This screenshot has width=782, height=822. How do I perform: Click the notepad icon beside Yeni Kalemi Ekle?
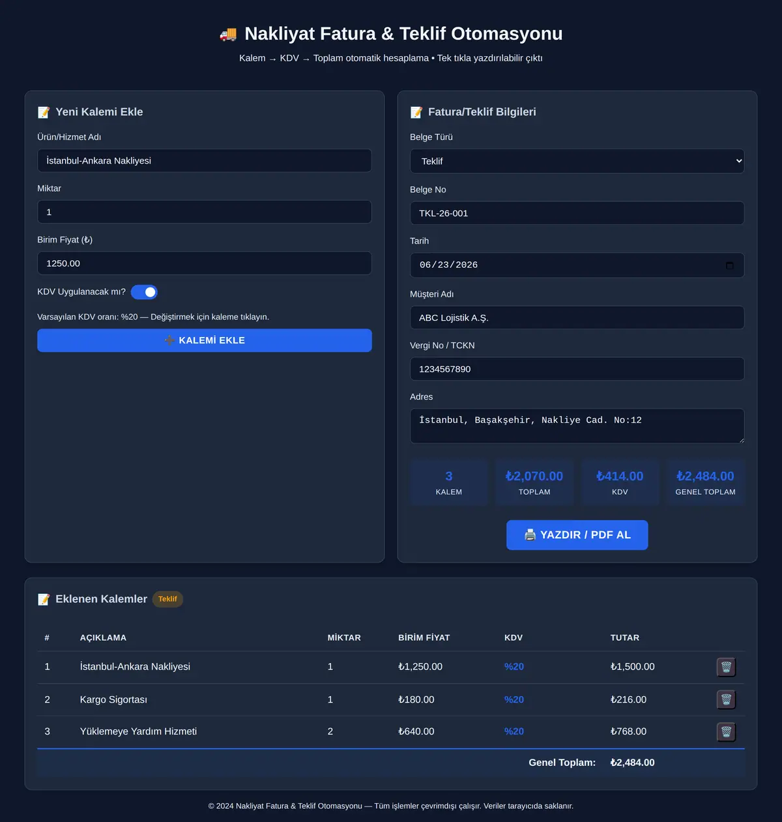(x=44, y=112)
